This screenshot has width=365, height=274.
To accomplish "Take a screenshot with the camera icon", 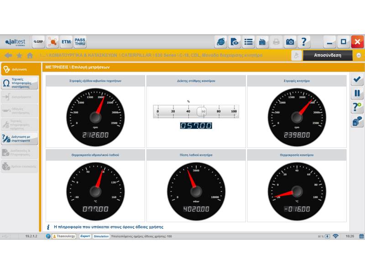I will pyautogui.click(x=290, y=42).
